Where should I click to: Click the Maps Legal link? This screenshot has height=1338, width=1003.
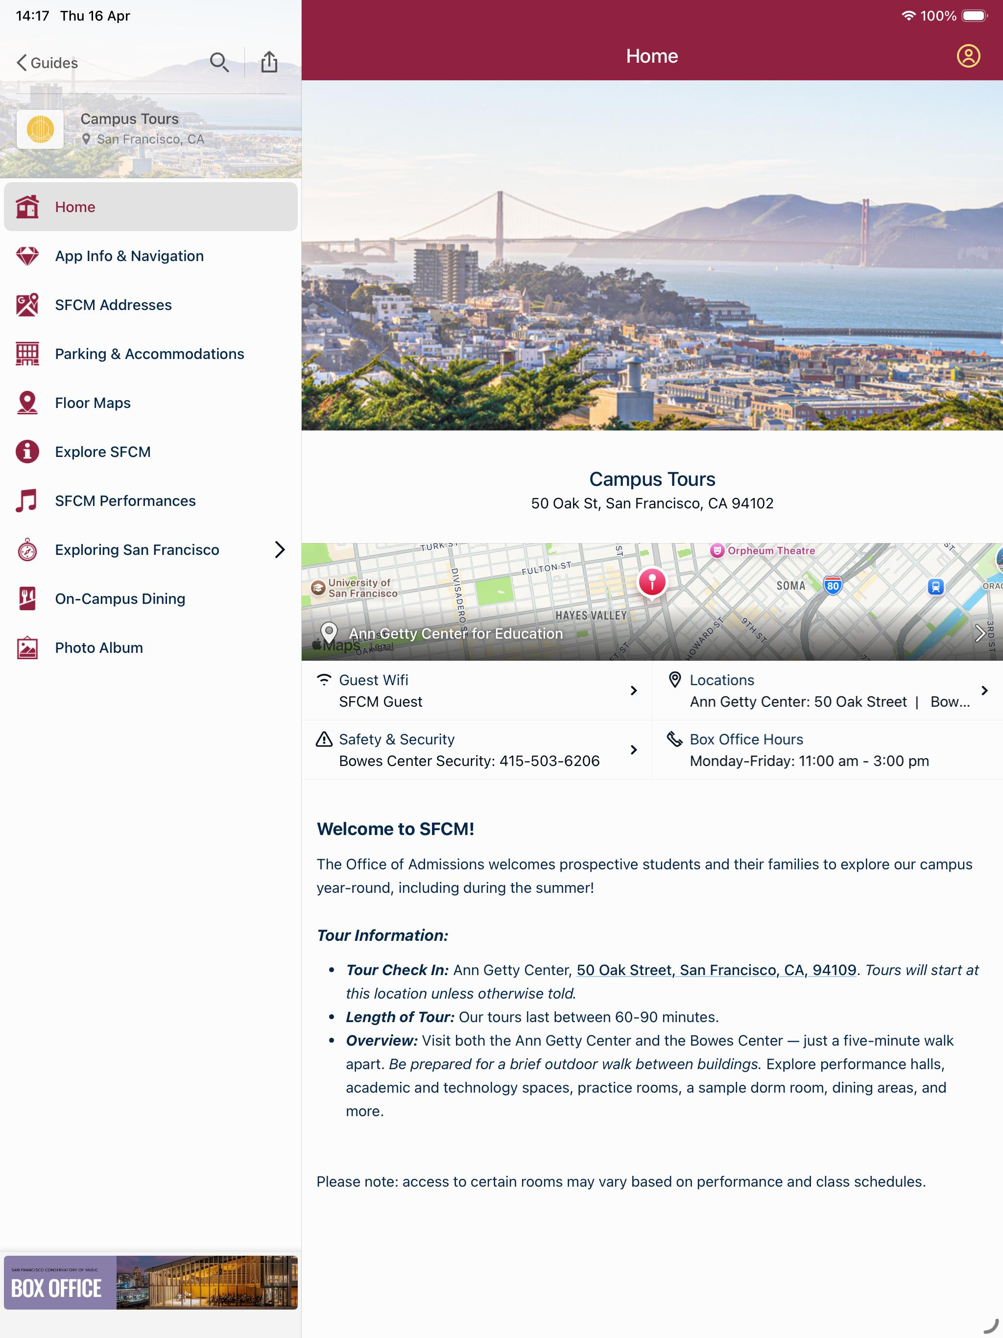[x=381, y=646]
